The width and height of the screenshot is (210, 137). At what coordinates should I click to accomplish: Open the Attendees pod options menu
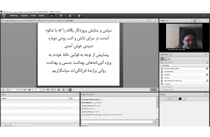click(206, 55)
